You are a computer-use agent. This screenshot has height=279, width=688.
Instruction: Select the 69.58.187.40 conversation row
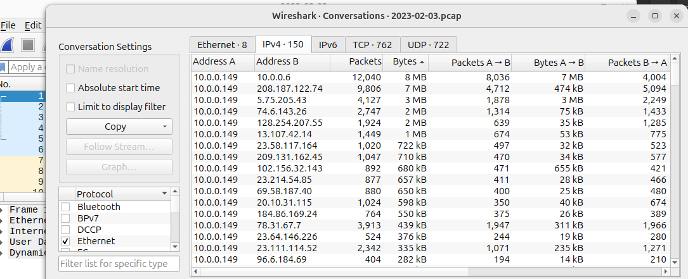click(x=431, y=191)
